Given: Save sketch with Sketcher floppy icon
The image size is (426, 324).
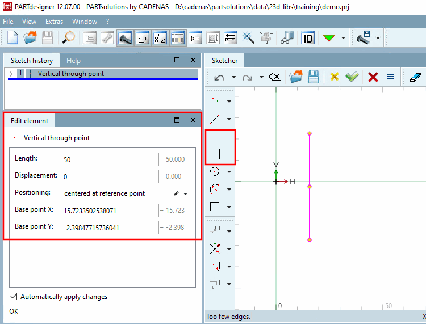Looking at the screenshot, I should (313, 77).
